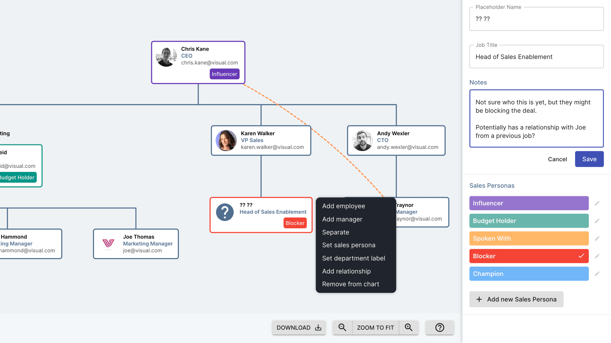The height and width of the screenshot is (343, 611).
Task: Edit the Blocker persona pencil icon
Action: (597, 256)
